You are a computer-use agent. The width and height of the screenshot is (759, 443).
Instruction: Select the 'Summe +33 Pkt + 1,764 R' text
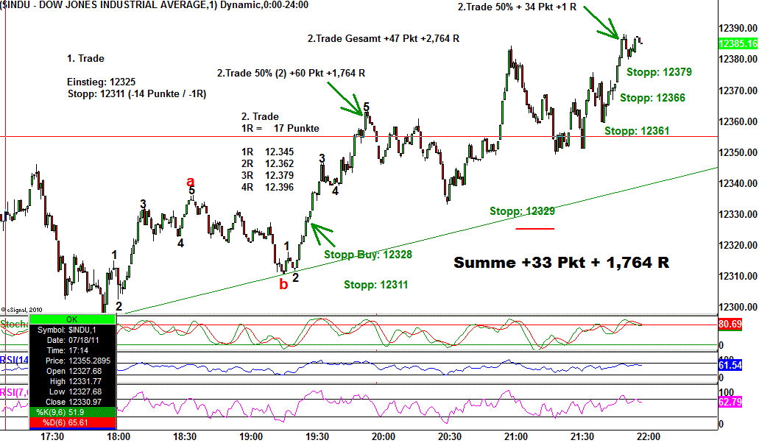[561, 263]
